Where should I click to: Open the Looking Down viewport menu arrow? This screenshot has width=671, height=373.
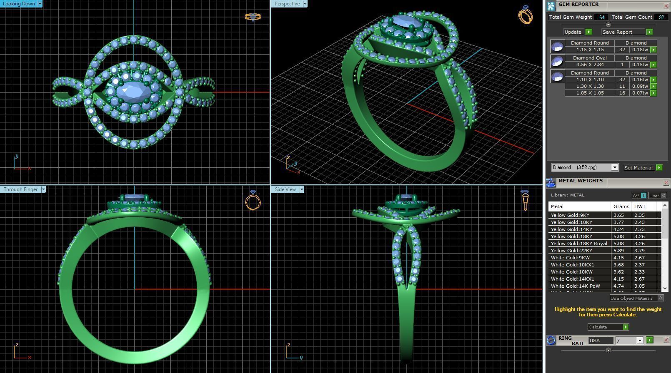pos(40,4)
